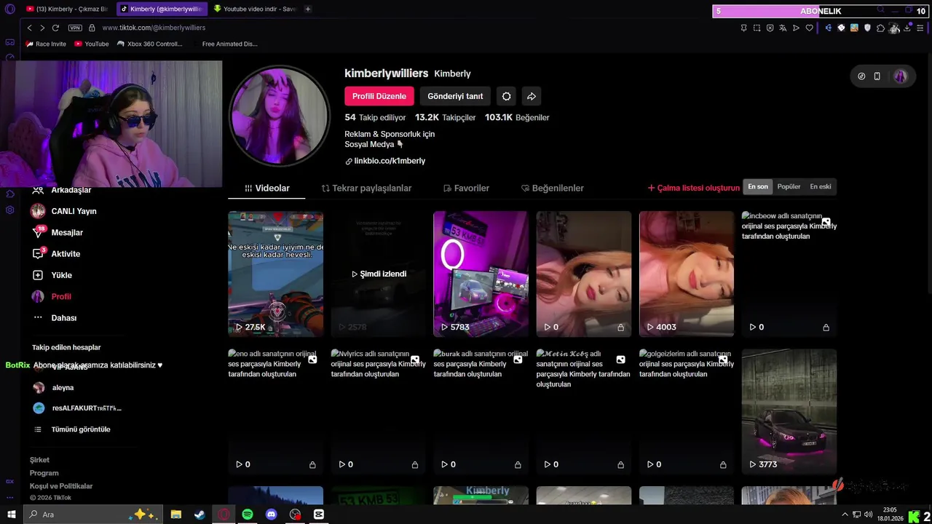This screenshot has height=524, width=932.
Task: Open the resALFAKURT followed account
Action: 77,408
